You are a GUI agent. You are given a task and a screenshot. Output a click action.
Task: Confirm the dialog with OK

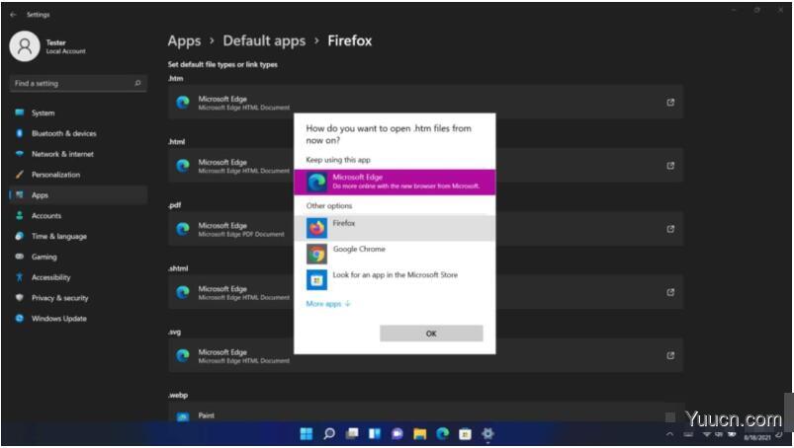coord(431,334)
